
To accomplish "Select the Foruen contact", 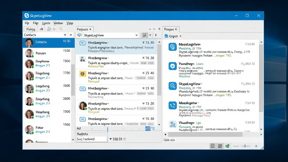I will [47, 53].
